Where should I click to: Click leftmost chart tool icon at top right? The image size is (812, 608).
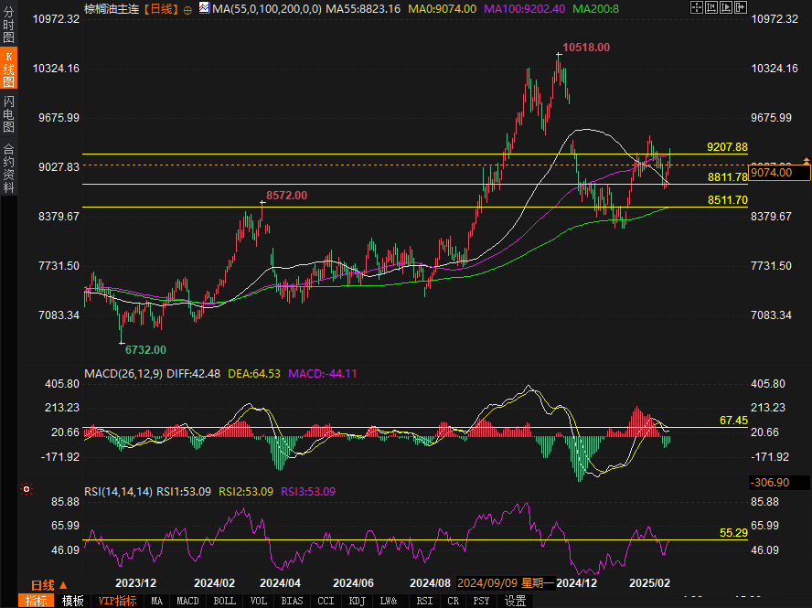(697, 7)
